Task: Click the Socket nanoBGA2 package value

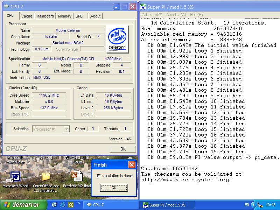Action: pos(68,43)
